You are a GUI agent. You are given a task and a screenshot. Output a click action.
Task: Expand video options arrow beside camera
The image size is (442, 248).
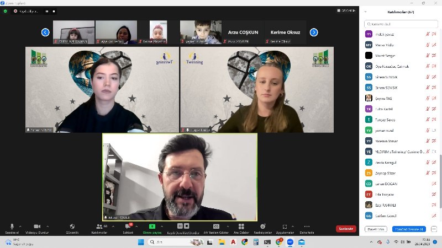point(48,227)
